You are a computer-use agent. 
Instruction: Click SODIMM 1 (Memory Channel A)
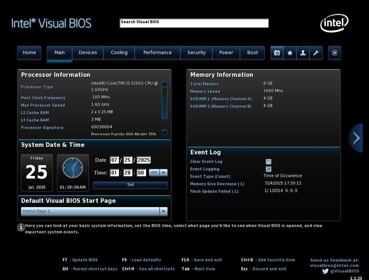(x=221, y=99)
